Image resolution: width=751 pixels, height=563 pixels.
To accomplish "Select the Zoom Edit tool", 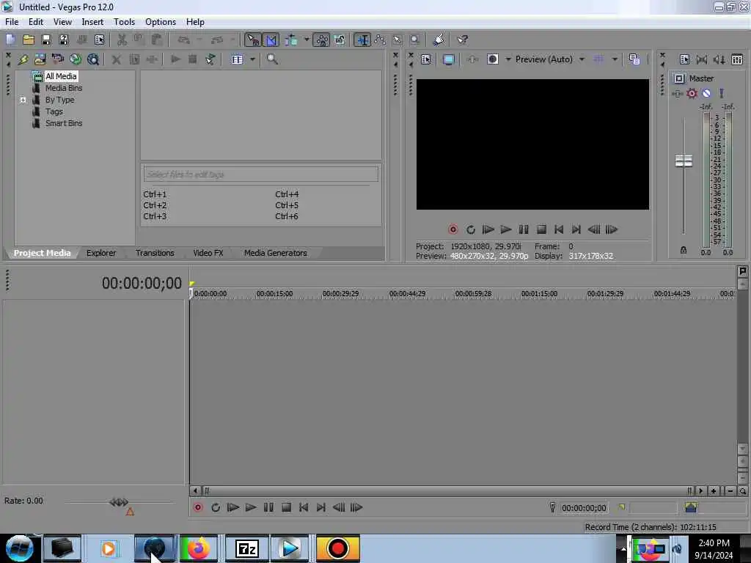I will (415, 40).
